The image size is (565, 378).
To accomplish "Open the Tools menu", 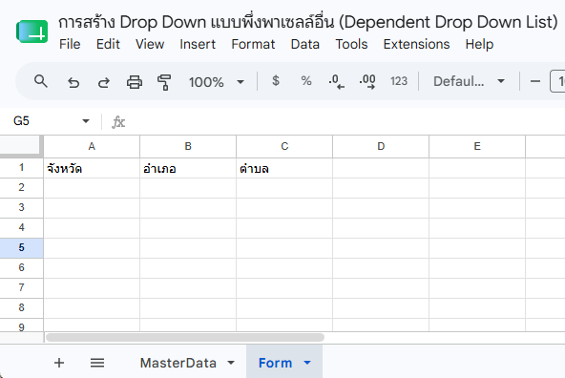I will click(x=351, y=44).
